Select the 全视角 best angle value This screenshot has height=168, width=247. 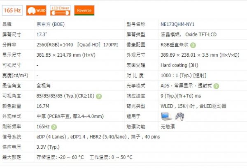click(x=44, y=86)
